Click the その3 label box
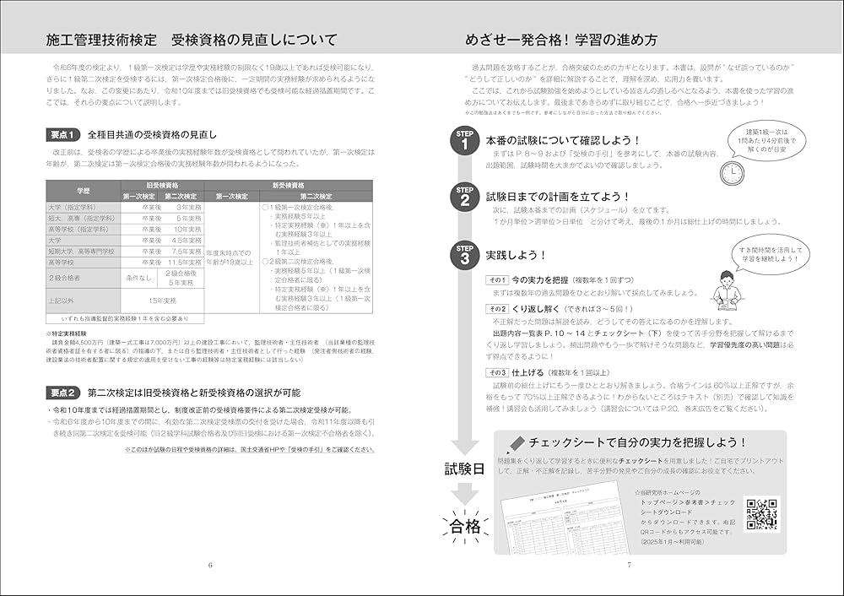This screenshot has height=596, width=844. 497,372
